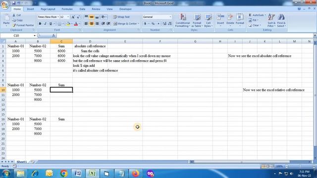Click Copy in Clipboard group
The height and width of the screenshot is (178, 317).
point(17,20)
